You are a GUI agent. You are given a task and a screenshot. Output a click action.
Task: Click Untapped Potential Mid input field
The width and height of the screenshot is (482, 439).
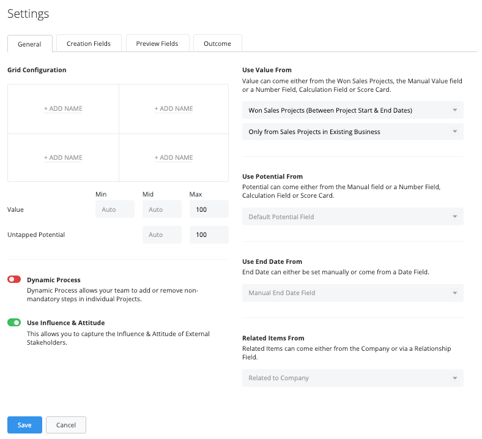click(x=161, y=235)
